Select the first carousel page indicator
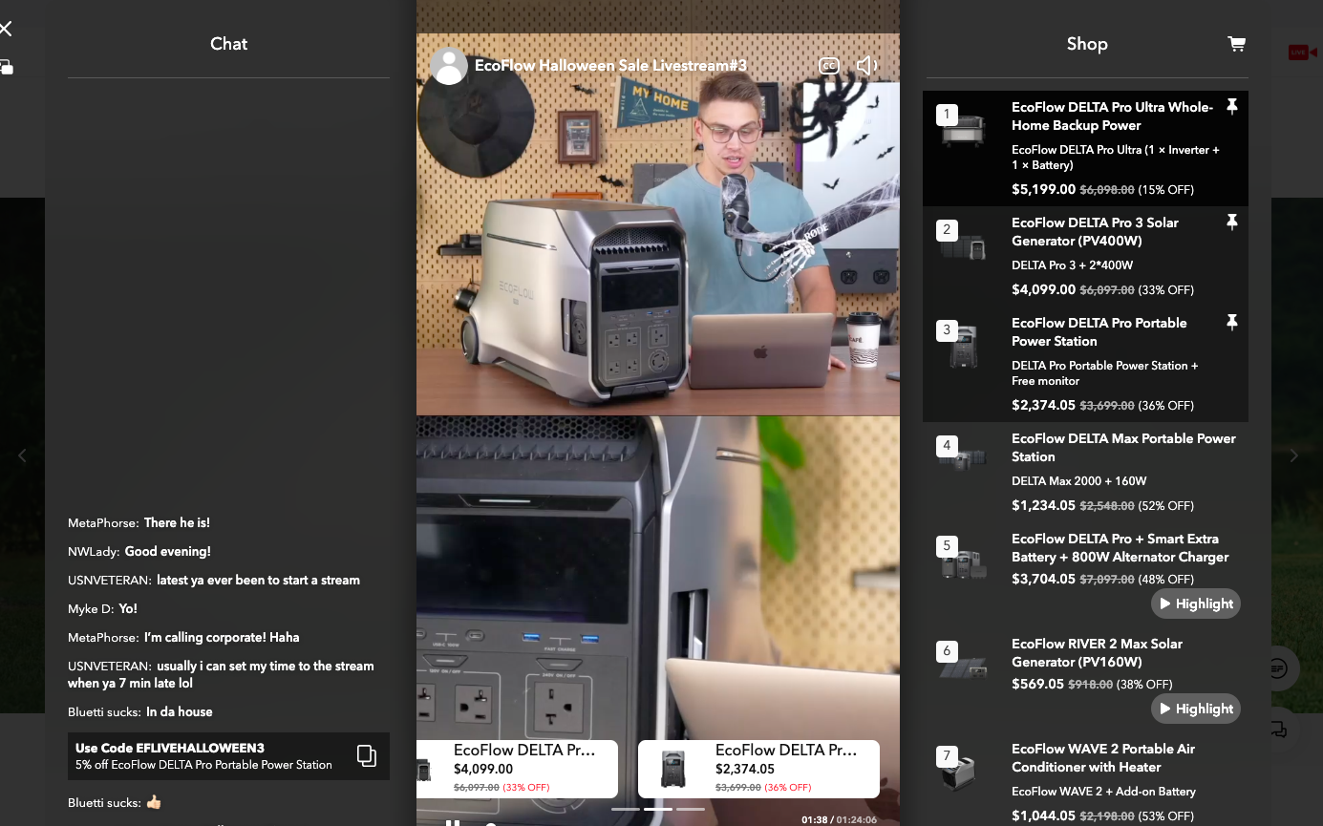 [x=625, y=809]
